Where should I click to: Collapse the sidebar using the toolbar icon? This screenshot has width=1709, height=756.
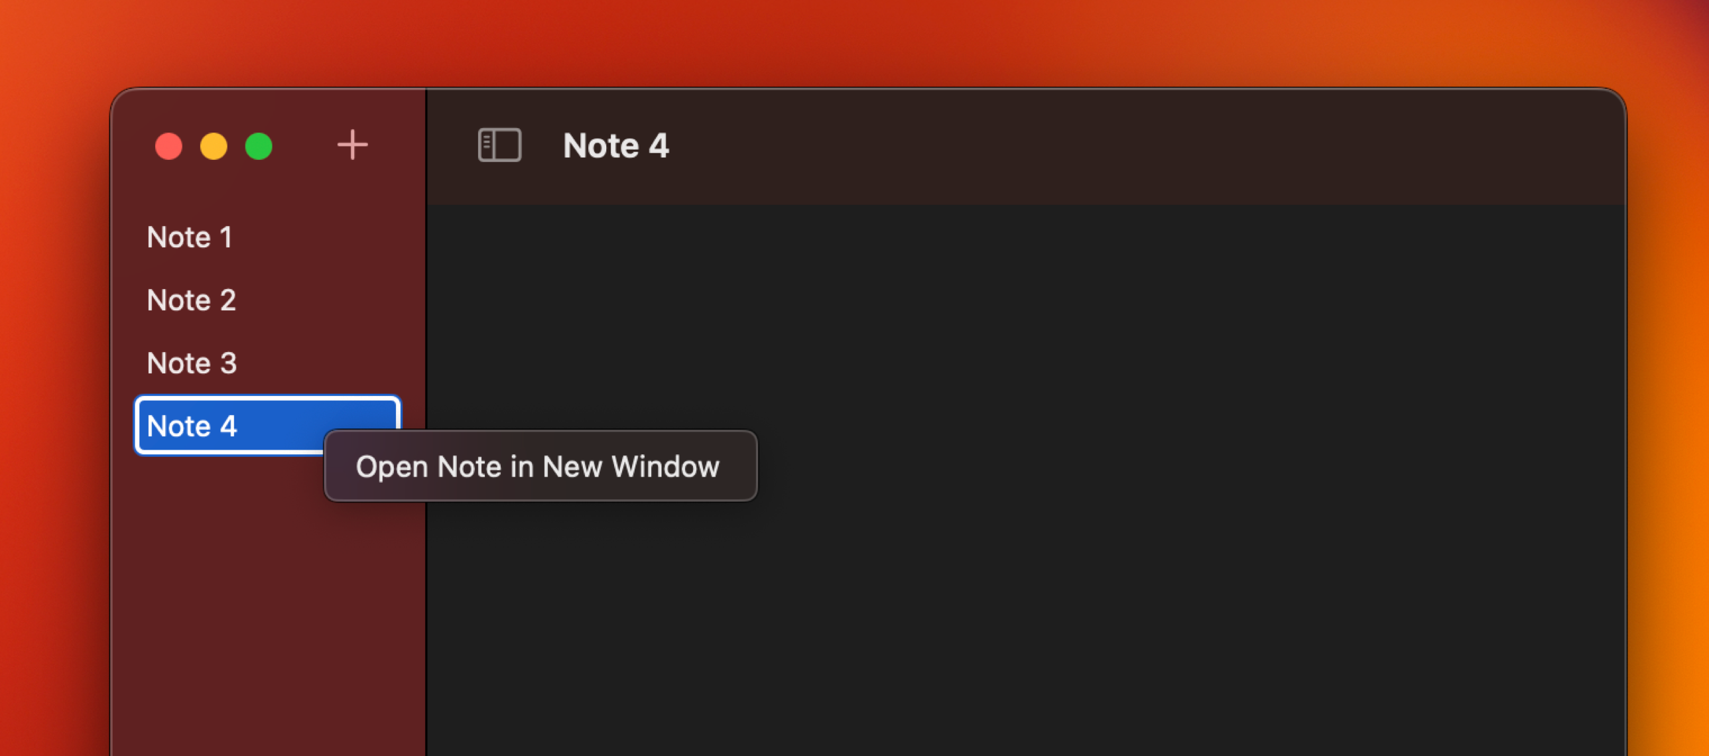pos(500,145)
